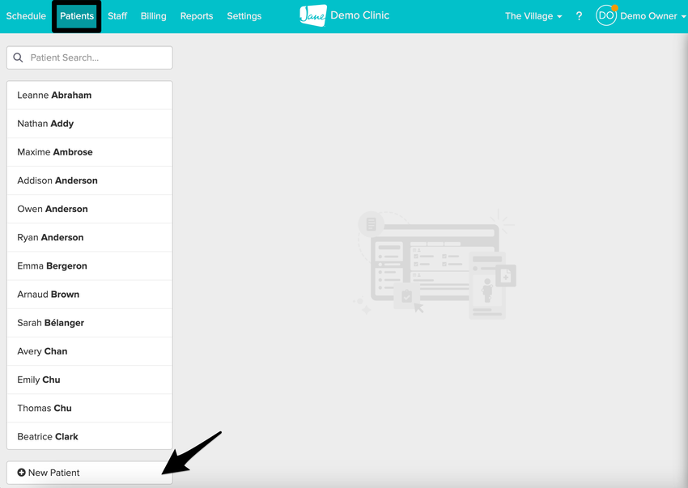Select patient Thomas Chu
The image size is (688, 488).
click(90, 408)
